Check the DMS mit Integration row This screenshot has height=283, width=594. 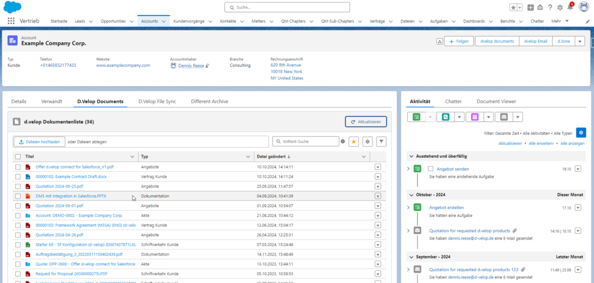pos(18,196)
